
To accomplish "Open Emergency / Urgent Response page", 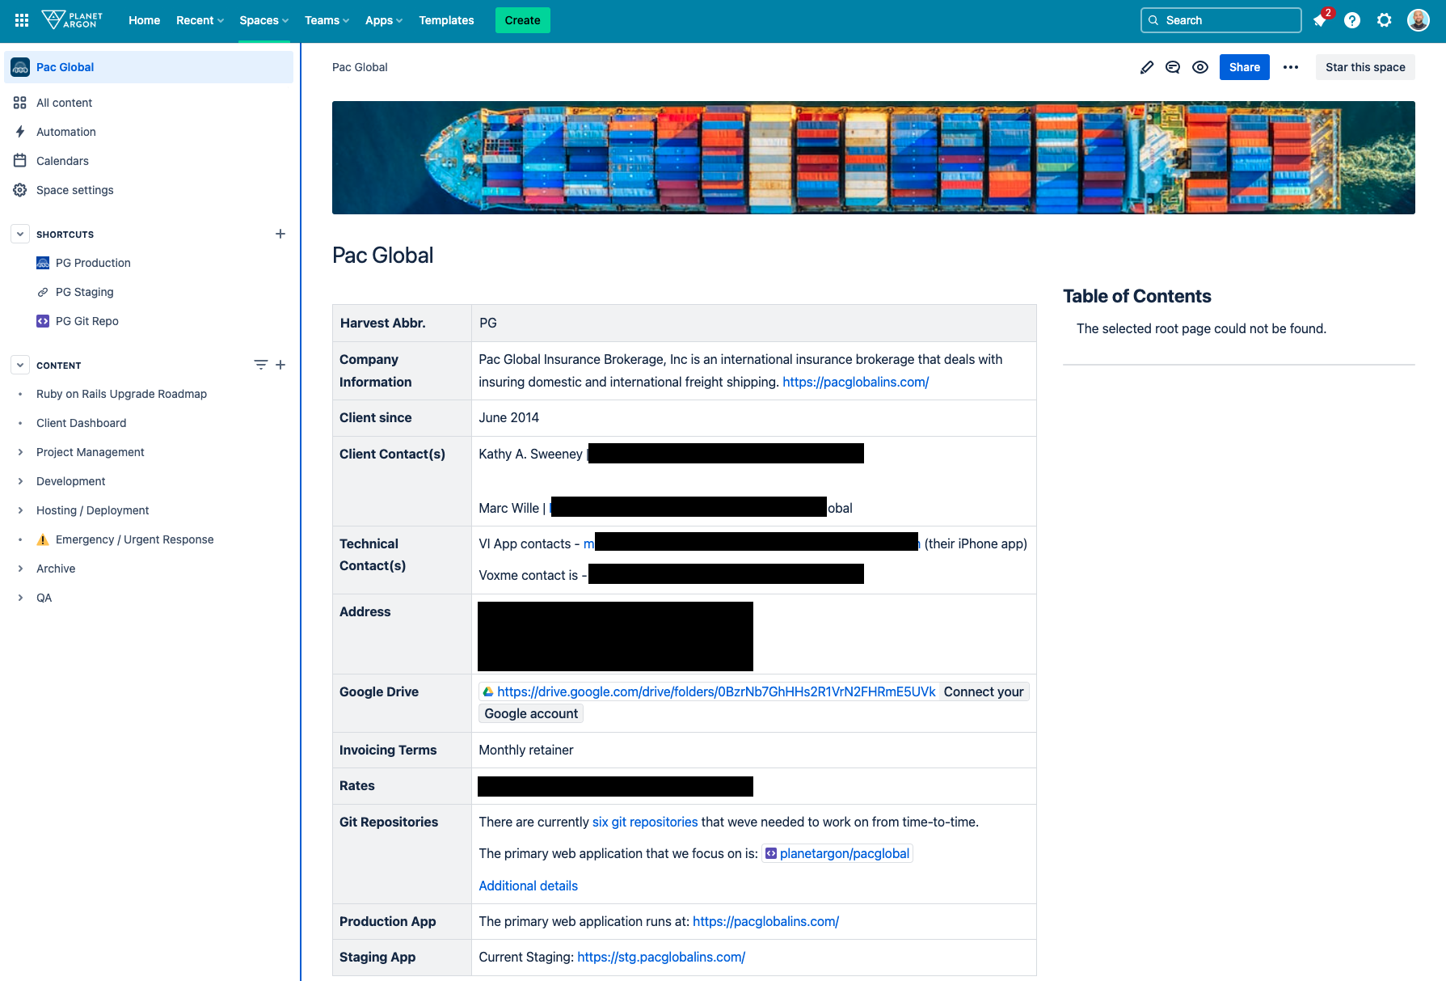I will (134, 539).
